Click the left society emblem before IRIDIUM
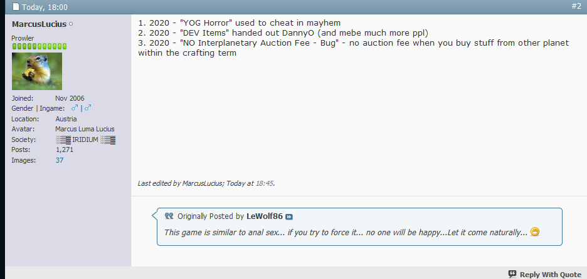587x279 pixels. 63,139
